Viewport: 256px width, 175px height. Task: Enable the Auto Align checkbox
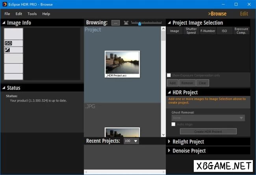(173, 124)
